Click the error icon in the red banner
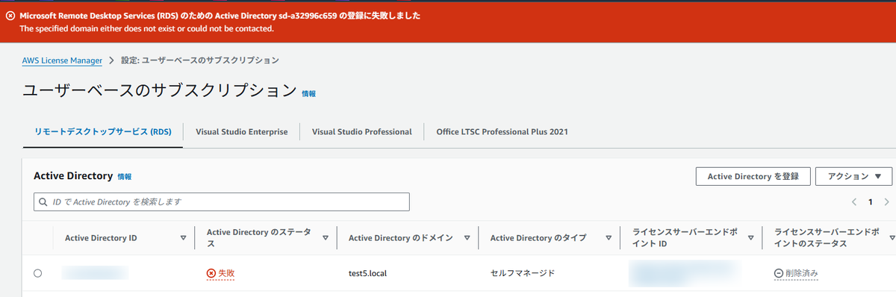896x297 pixels. click(10, 16)
